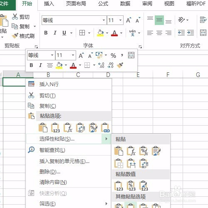
Task: Decrease font size in ribbon
Action: [138, 20]
